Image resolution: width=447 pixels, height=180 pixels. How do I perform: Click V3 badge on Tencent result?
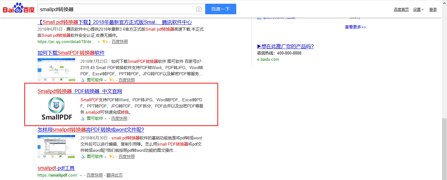[x=105, y=42]
